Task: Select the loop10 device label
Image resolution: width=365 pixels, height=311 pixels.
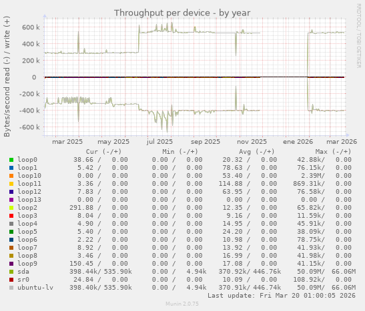Action: pyautogui.click(x=29, y=176)
